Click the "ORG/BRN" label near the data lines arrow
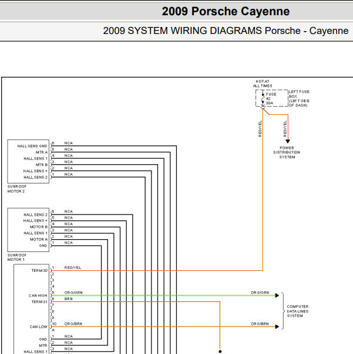 pos(260,324)
